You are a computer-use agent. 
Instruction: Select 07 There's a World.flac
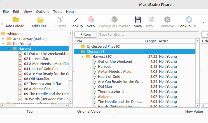(x=43, y=84)
